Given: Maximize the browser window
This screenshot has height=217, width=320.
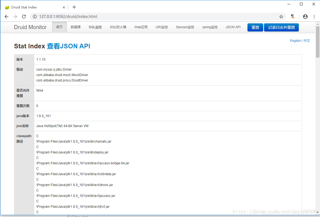Looking at the screenshot, I should coord(301,4).
